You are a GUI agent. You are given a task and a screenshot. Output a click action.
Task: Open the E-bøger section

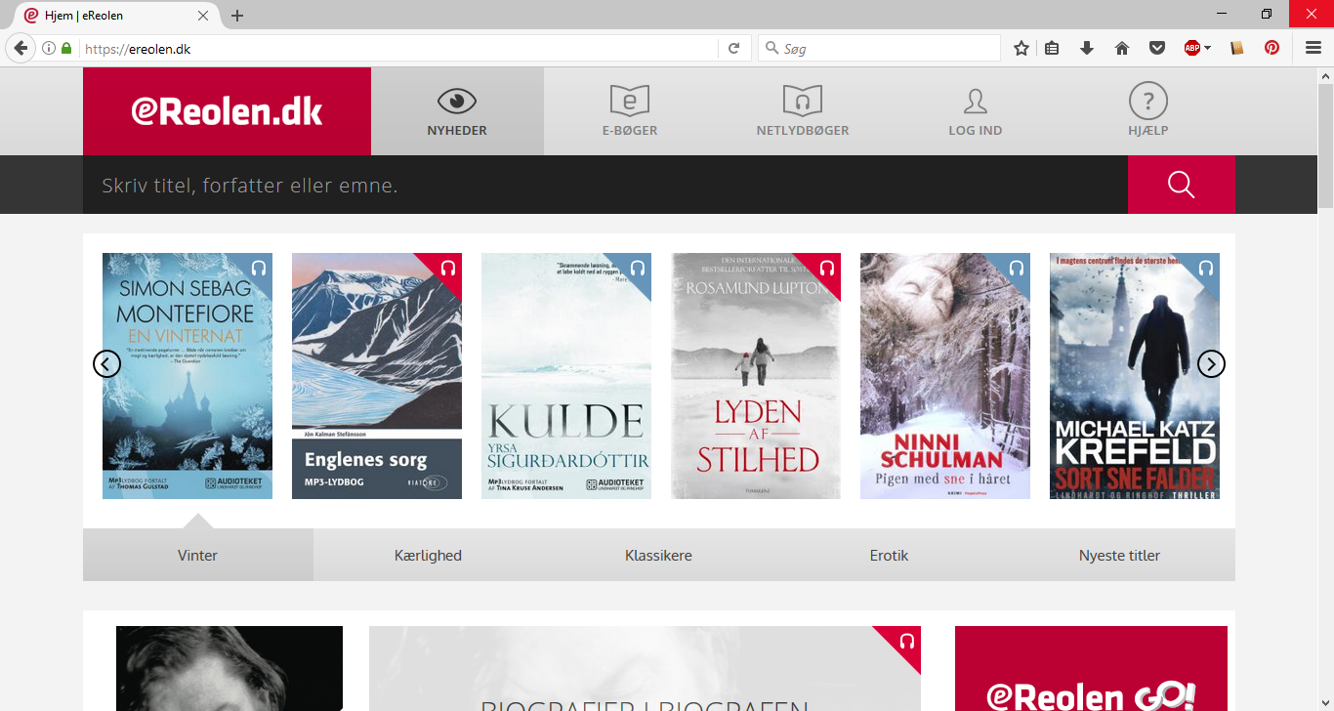click(x=630, y=111)
